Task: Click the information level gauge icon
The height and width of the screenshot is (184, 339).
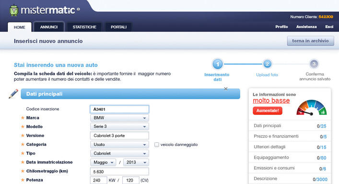Action: 312,108
